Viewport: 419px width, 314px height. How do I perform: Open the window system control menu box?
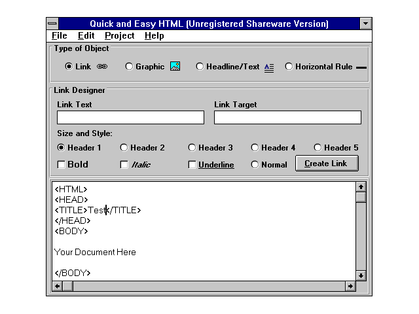[x=52, y=24]
